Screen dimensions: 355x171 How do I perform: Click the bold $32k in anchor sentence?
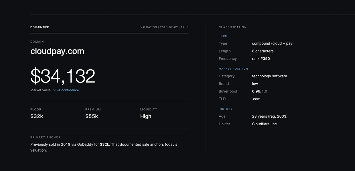(104, 144)
